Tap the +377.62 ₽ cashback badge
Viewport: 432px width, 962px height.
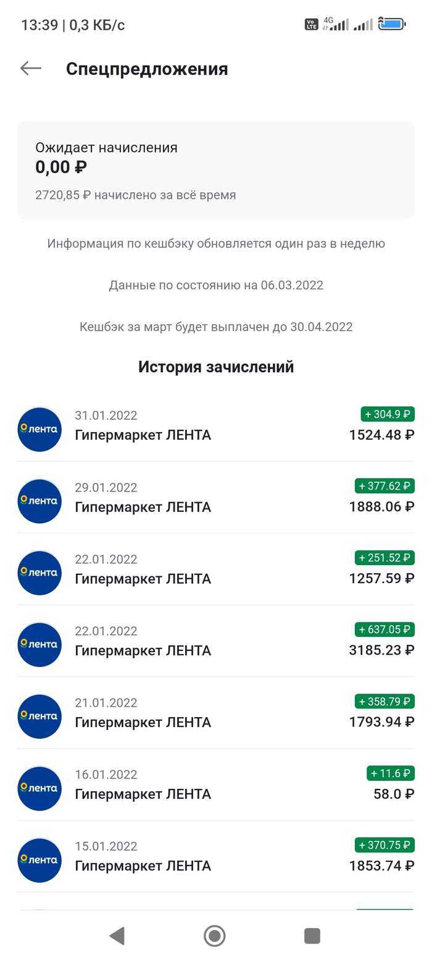click(x=384, y=486)
